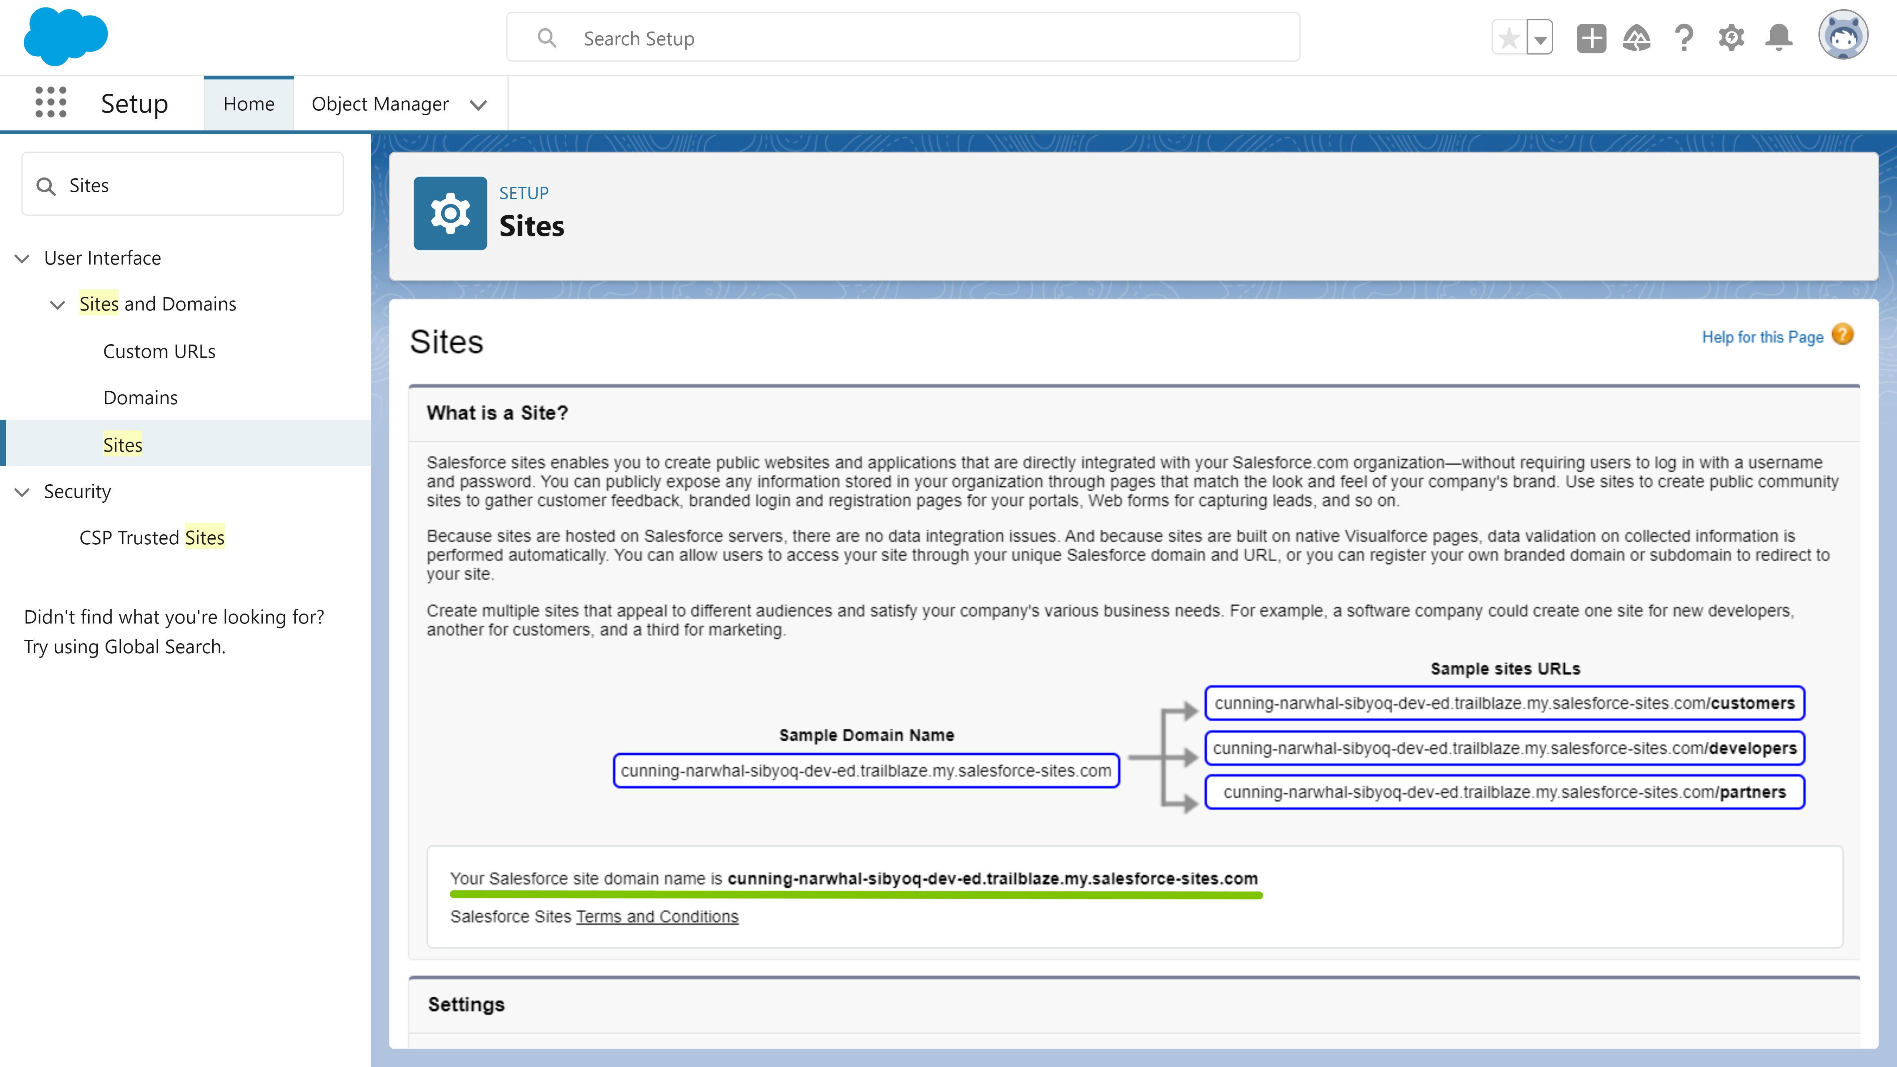Expand the Object Manager tab dropdown chevron
Screen dimensions: 1897x1067
[x=479, y=105]
